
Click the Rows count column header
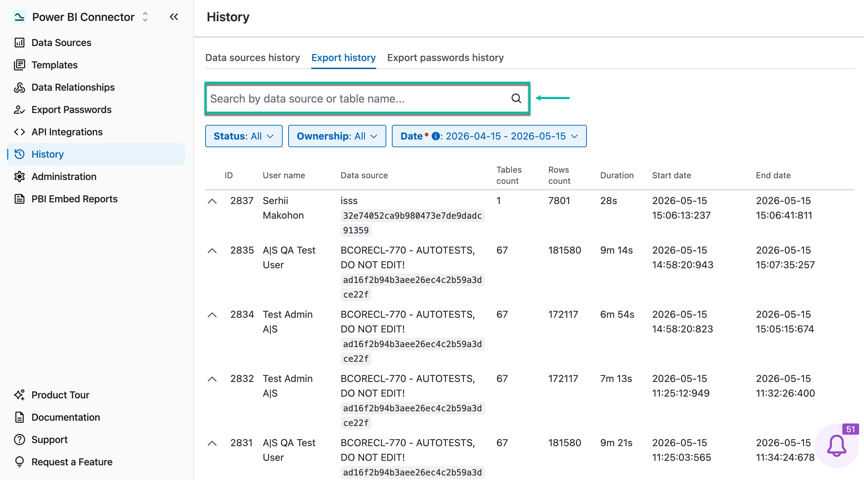click(559, 175)
